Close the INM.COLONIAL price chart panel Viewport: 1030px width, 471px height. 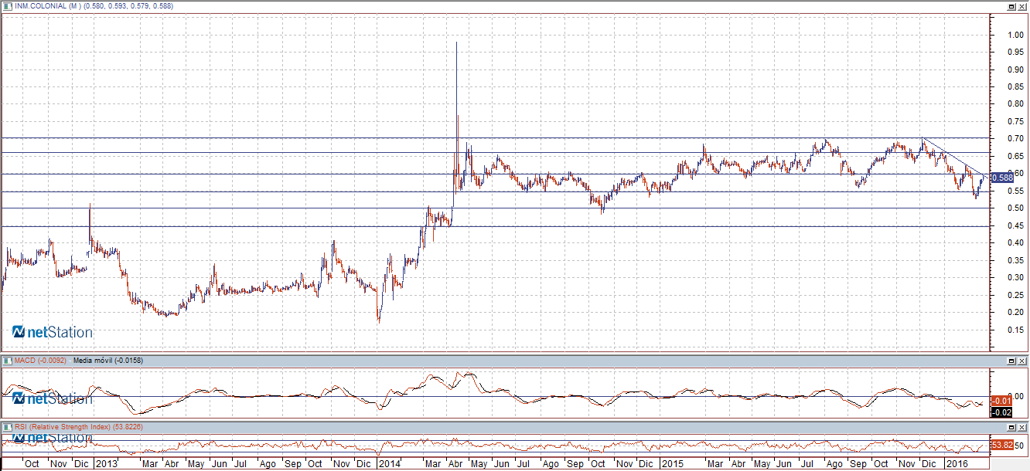1022,5
